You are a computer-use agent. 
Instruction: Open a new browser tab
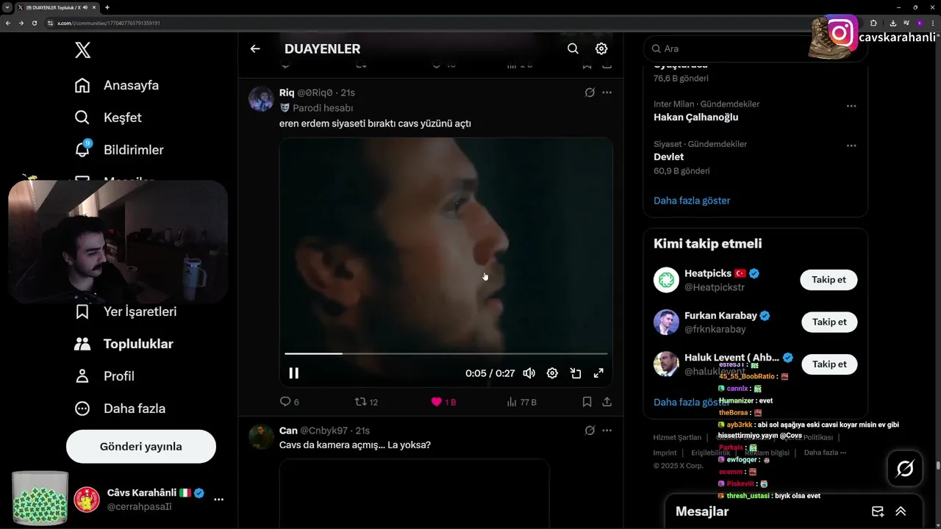107,7
